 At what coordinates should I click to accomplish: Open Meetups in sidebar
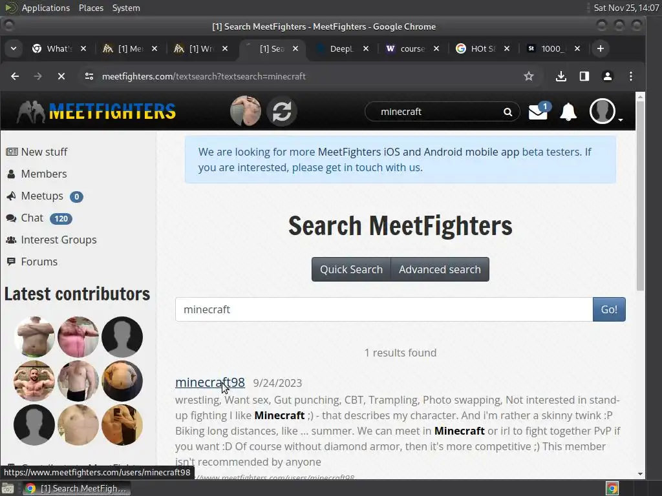[42, 196]
